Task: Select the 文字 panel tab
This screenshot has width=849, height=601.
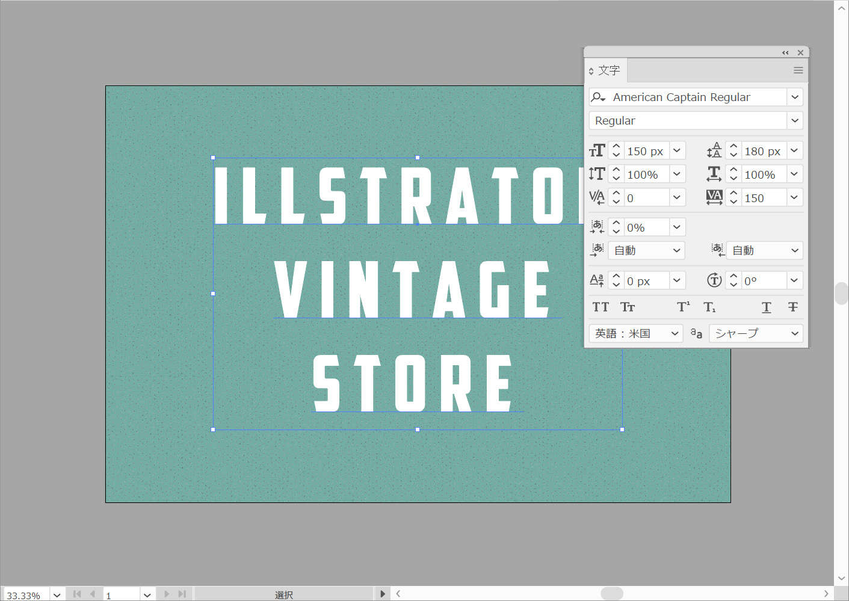Action: coord(608,70)
